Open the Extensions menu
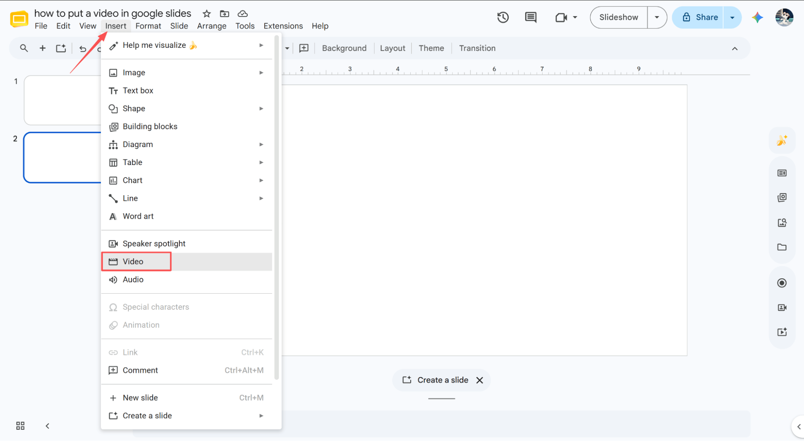Image resolution: width=804 pixels, height=441 pixels. pyautogui.click(x=283, y=26)
